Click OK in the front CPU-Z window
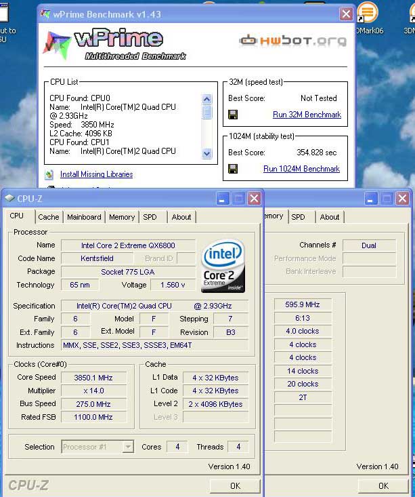This screenshot has height=497, width=415. click(235, 486)
